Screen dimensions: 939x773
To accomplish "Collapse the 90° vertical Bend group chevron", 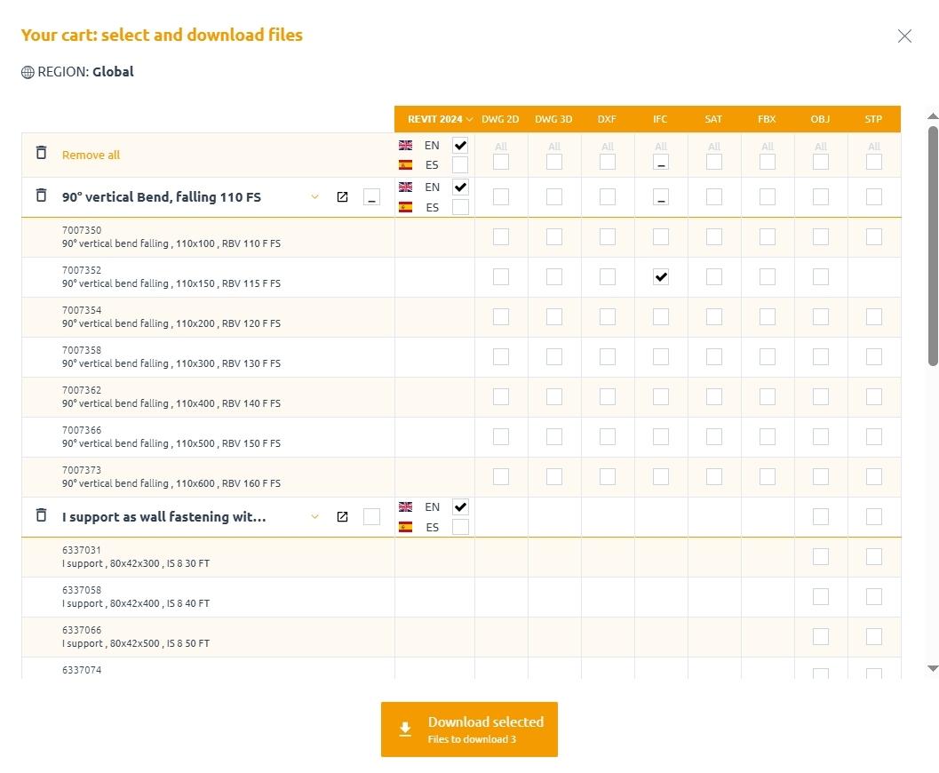I will click(314, 197).
